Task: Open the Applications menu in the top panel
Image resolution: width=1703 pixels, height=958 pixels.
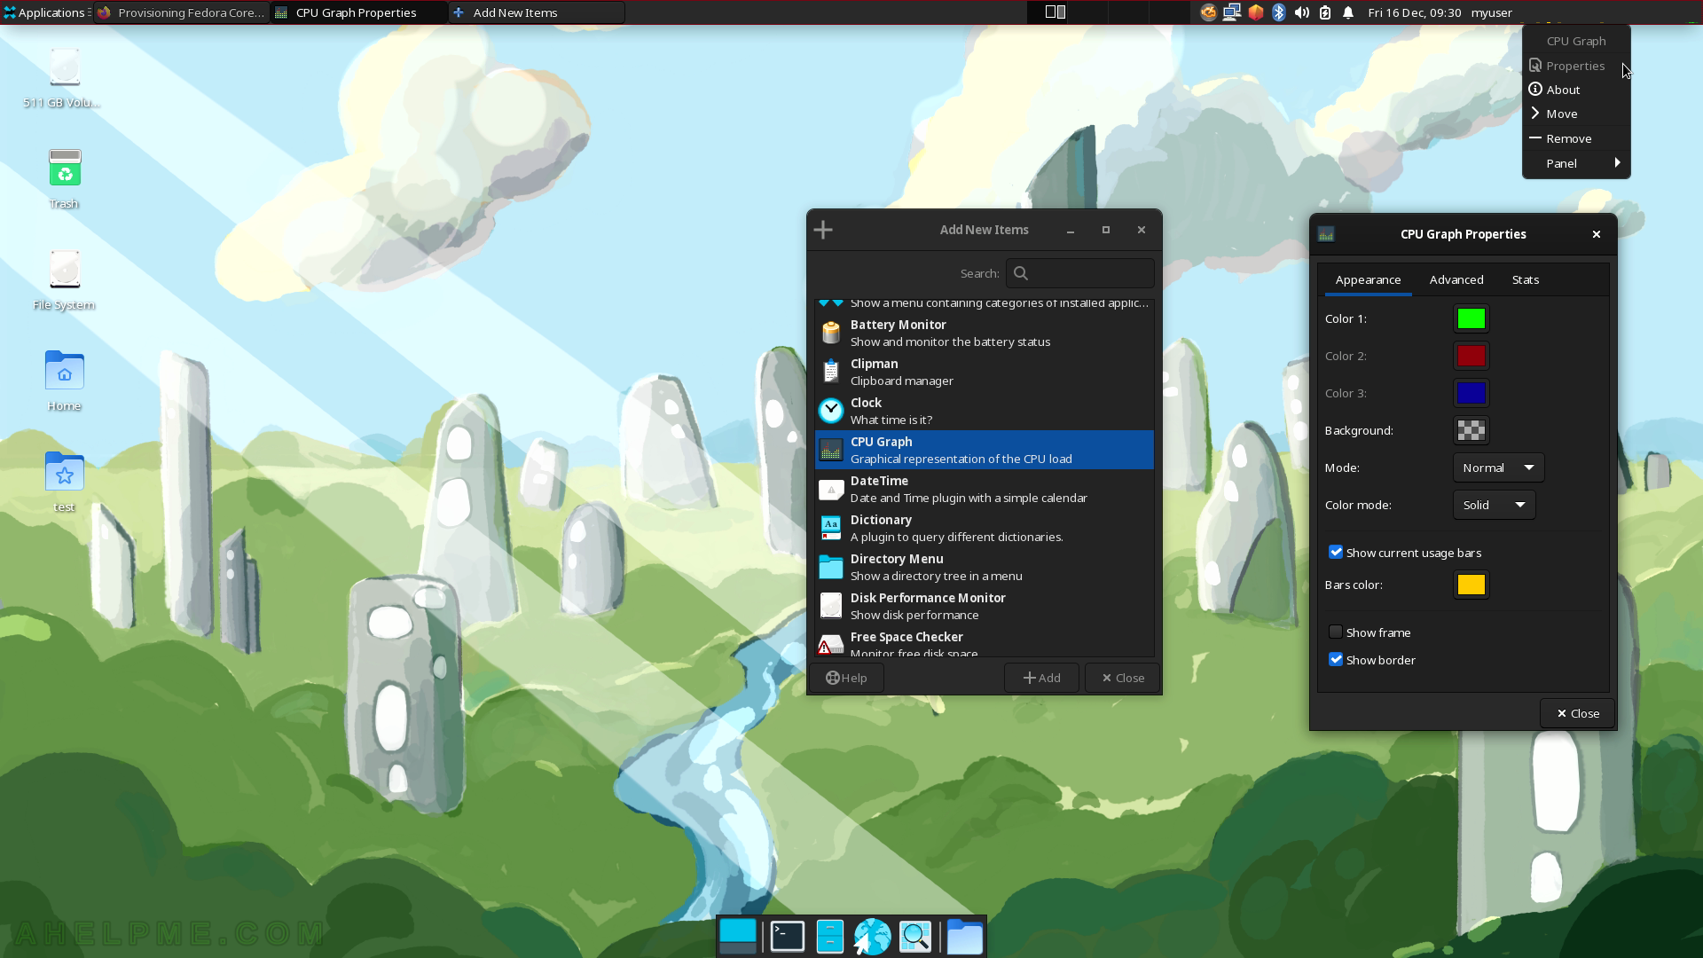Action: [x=45, y=12]
